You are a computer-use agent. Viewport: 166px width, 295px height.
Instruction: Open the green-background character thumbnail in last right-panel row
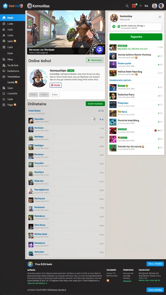113,148
